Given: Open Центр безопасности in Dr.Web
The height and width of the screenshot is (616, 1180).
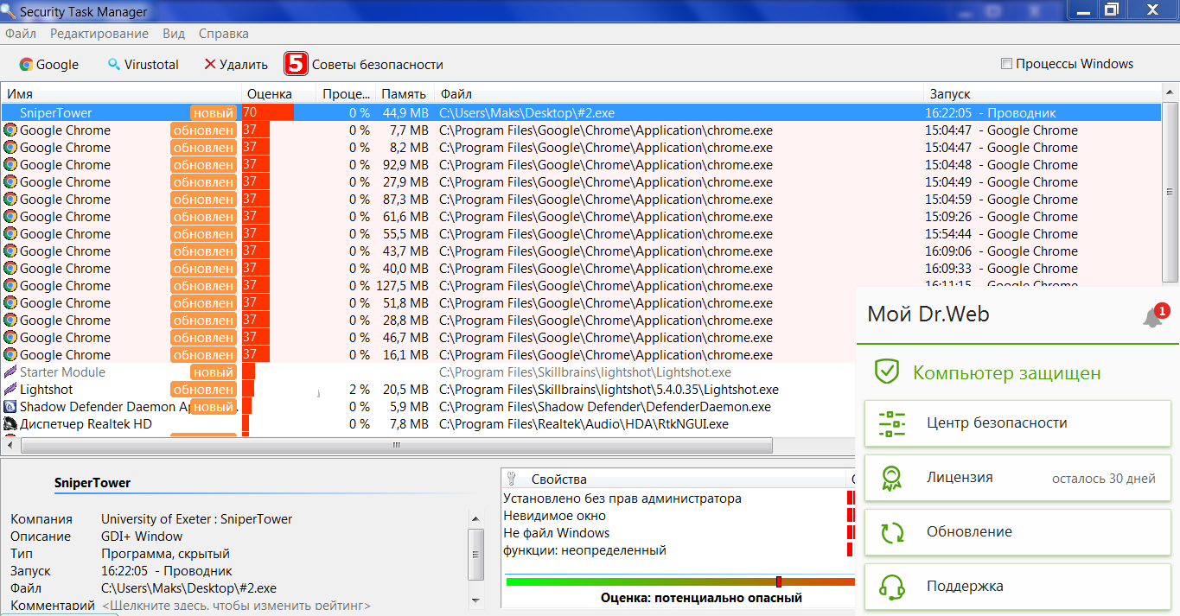Looking at the screenshot, I should (1017, 423).
